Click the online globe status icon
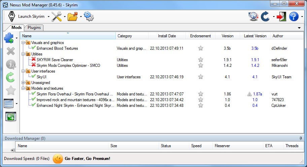Image resolution: width=307 pixels, height=167 pixels. point(253,16)
